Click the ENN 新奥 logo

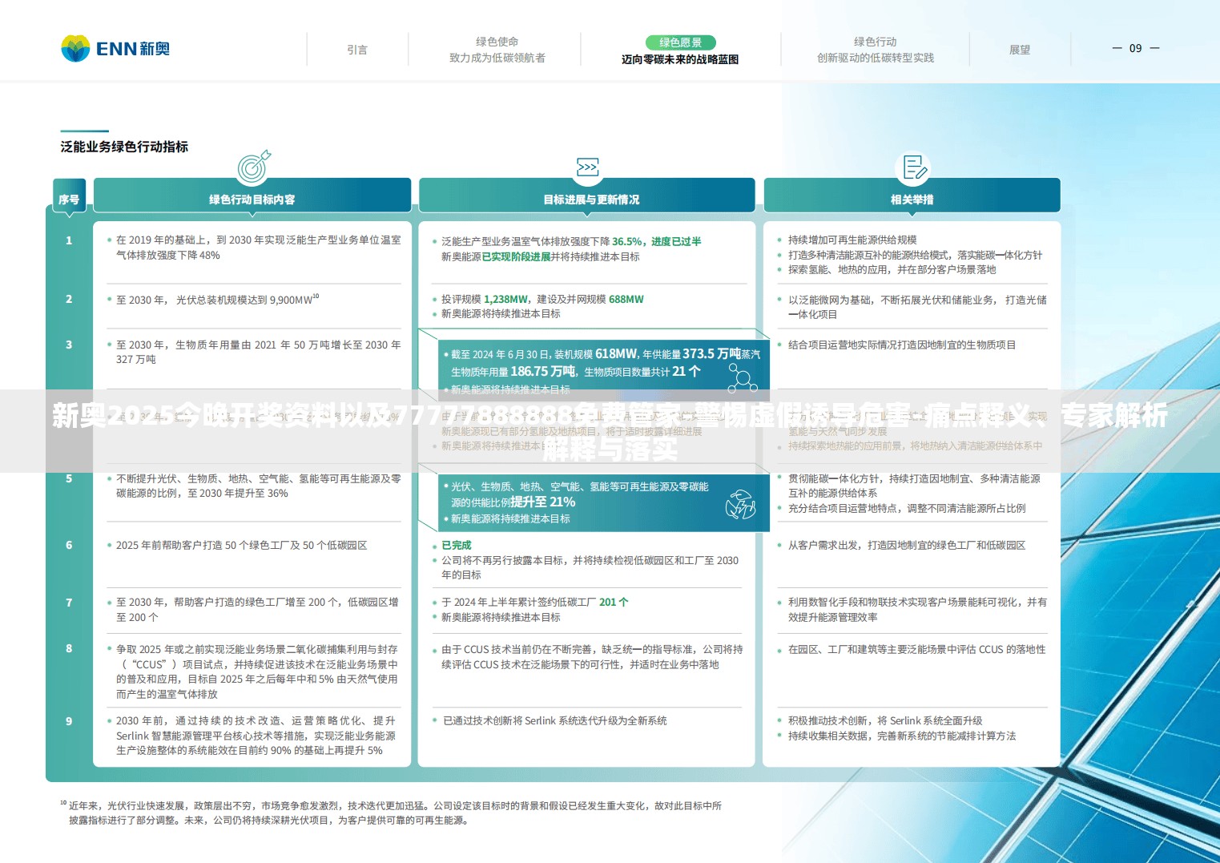point(115,49)
